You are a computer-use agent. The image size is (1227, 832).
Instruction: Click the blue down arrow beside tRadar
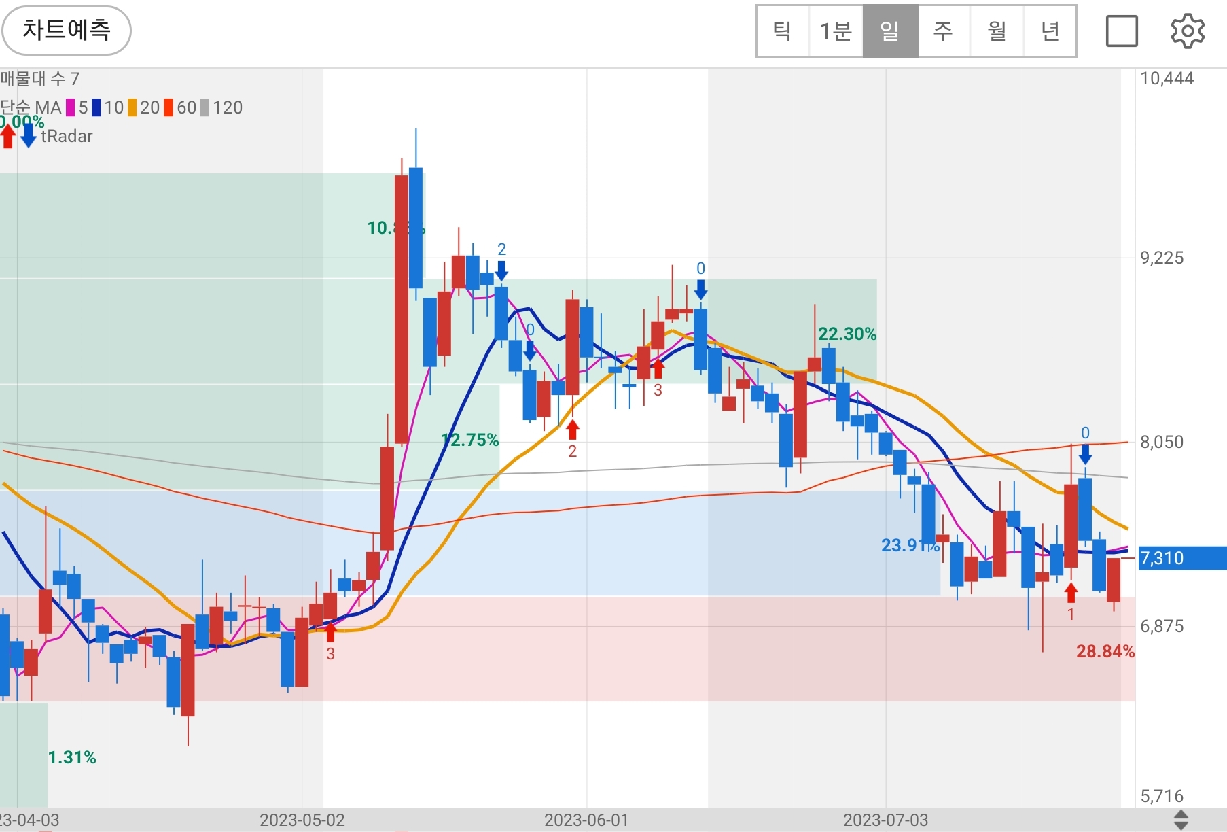28,136
